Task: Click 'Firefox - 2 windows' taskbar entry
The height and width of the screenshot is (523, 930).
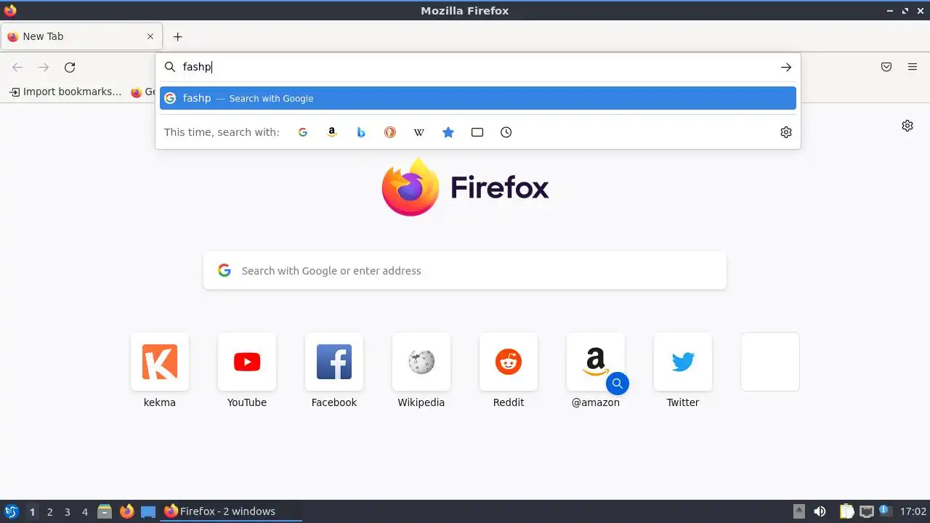Action: (231, 511)
